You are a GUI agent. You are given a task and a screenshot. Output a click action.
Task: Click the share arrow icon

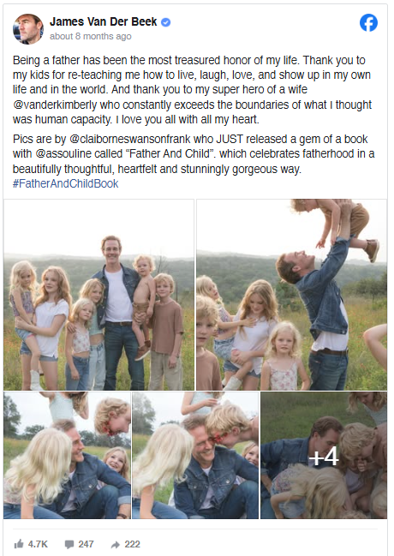click(116, 544)
